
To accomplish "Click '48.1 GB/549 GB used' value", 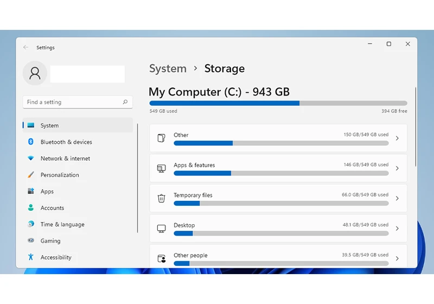I will (x=365, y=225).
